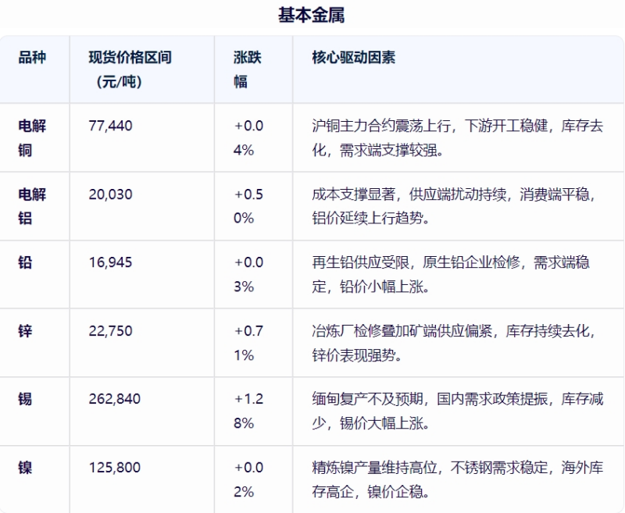Screen dimensions: 625x513
Task: Click the +0.71% change for 锌
Action: (248, 343)
